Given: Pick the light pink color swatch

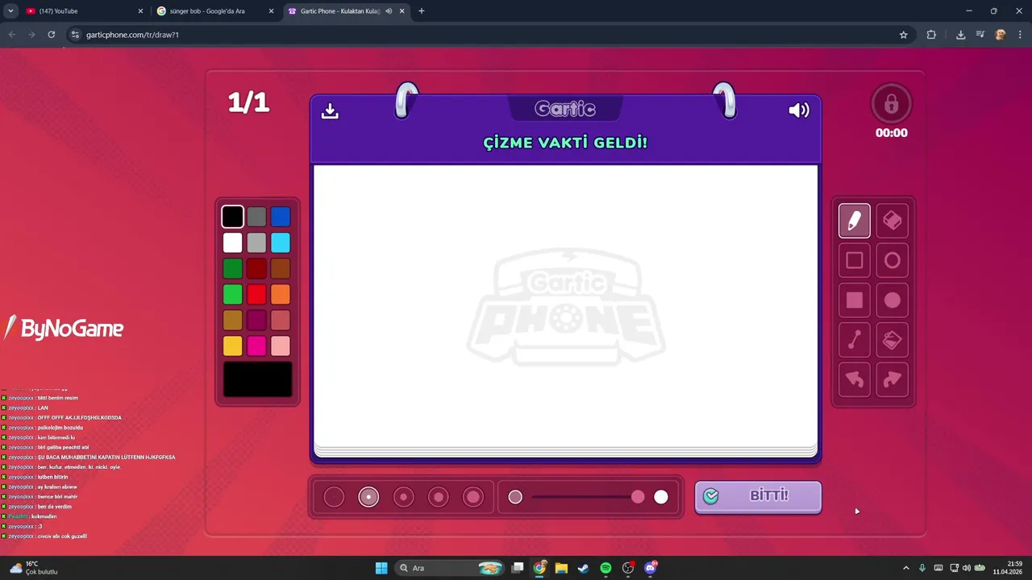Looking at the screenshot, I should 281,346.
